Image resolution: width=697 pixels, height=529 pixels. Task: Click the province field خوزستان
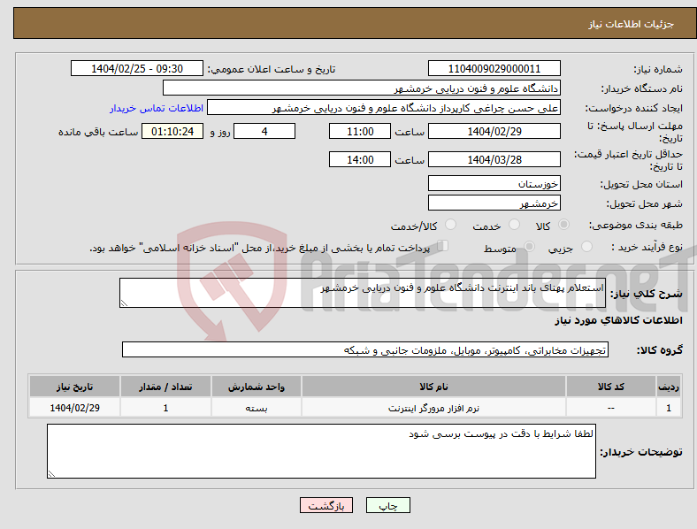pos(494,183)
